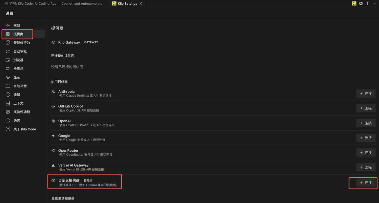Close the Kilo Settings tab
The width and height of the screenshot is (379, 203).
tap(141, 4)
